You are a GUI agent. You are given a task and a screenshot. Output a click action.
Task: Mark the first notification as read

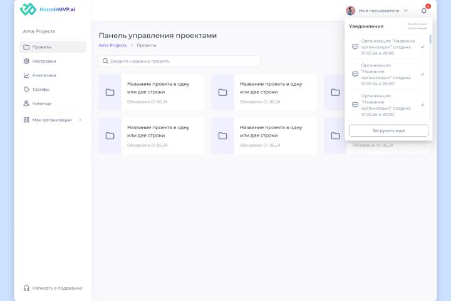pos(423,46)
